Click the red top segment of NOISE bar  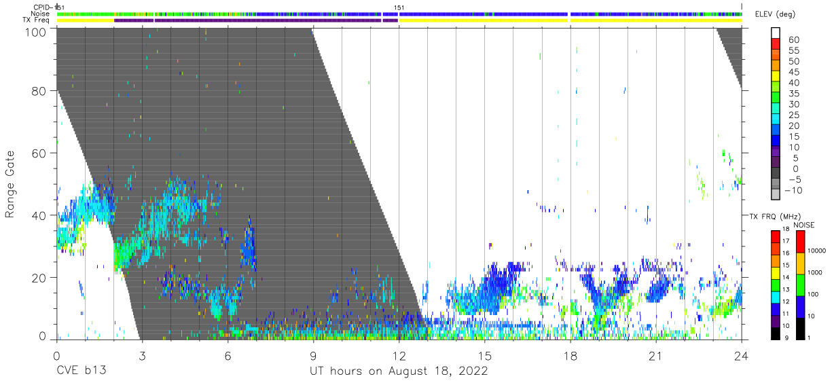[x=800, y=242]
